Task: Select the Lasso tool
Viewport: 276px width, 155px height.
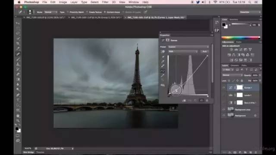Action: 18,33
